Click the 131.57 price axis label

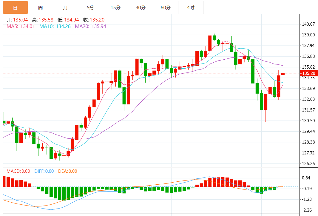tap(308, 110)
